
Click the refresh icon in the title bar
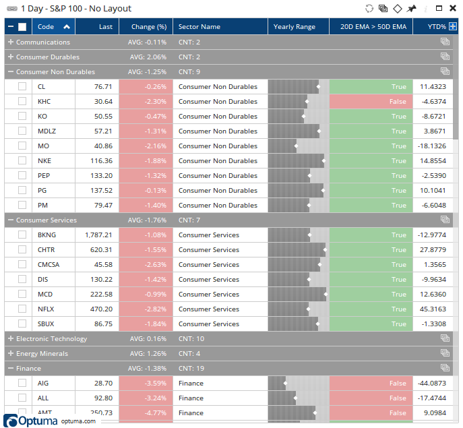369,9
